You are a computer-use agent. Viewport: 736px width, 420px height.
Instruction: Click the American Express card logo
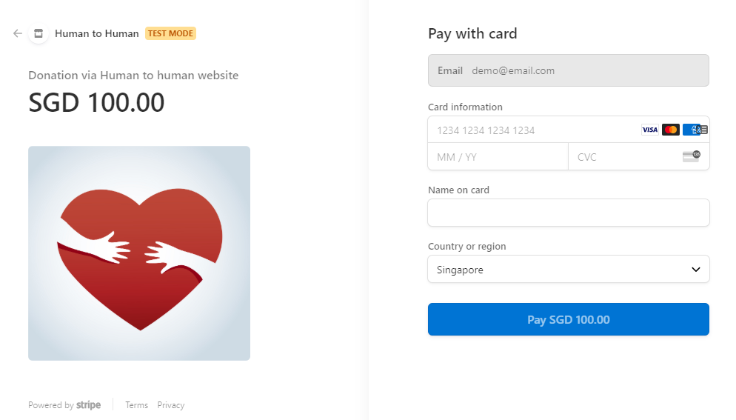click(691, 130)
